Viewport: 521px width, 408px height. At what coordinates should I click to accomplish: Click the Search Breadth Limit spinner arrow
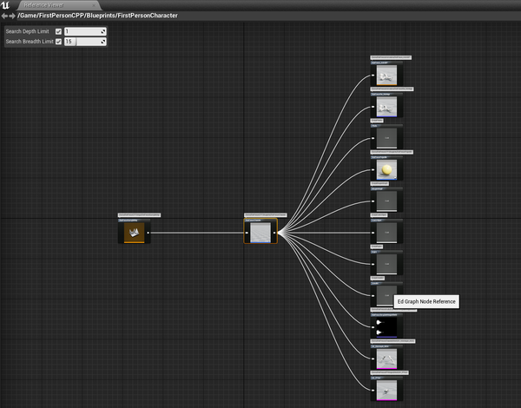102,41
